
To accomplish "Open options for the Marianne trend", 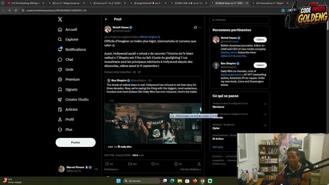I will point(265,104).
